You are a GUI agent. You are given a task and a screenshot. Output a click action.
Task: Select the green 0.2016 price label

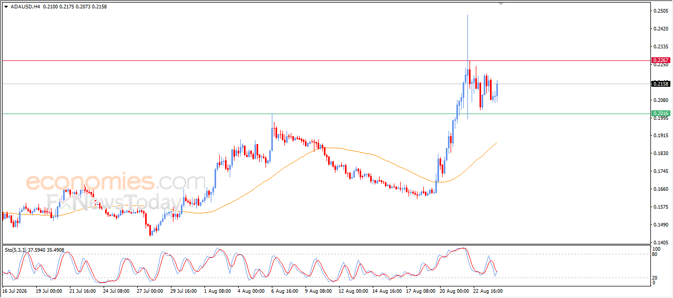click(660, 114)
